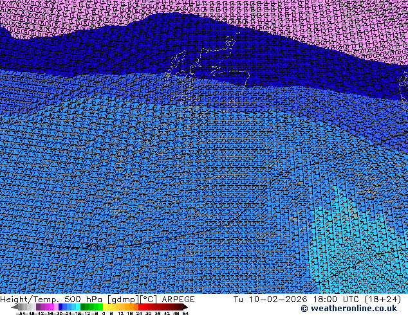This screenshot has height=315, width=408.
Task: Click the 'Tu 10-02-2026' date text
Action: click(x=270, y=300)
